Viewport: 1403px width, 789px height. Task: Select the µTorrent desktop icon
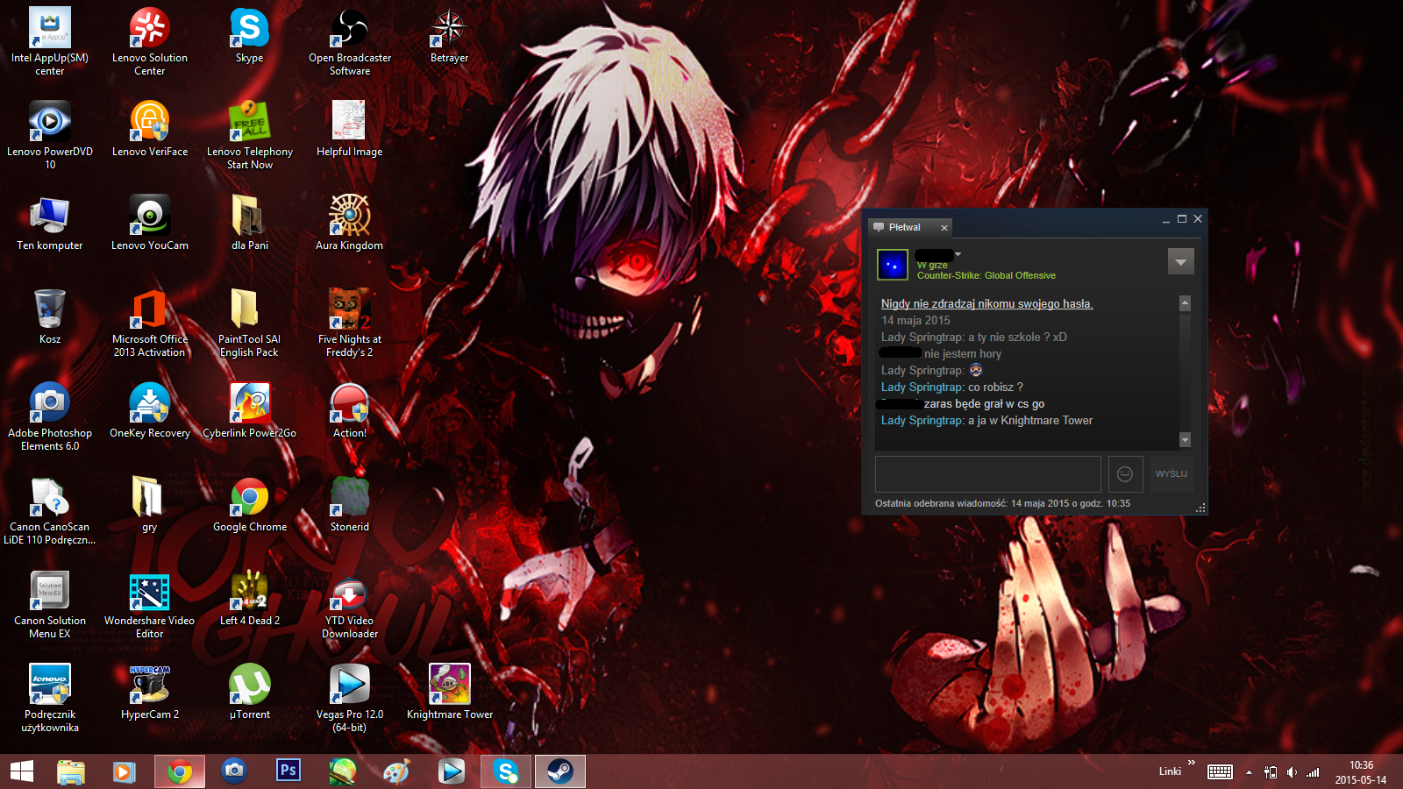coord(250,693)
